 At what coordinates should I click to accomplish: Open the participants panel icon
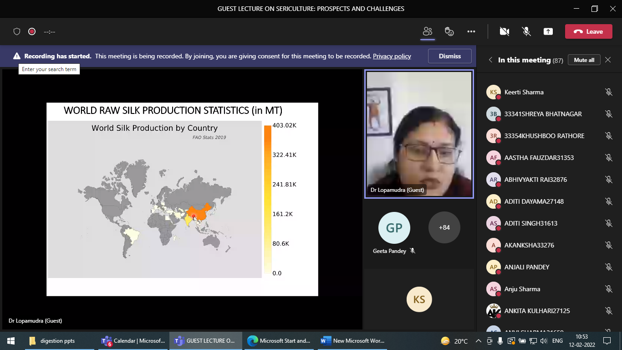coord(427,31)
